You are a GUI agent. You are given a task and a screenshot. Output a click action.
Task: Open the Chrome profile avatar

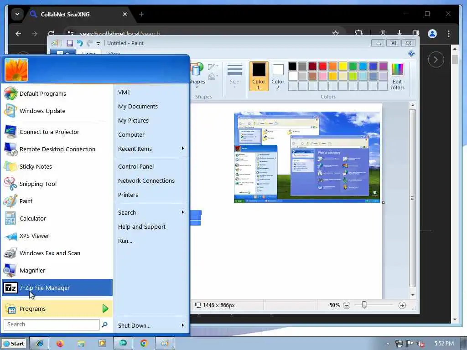point(432,34)
